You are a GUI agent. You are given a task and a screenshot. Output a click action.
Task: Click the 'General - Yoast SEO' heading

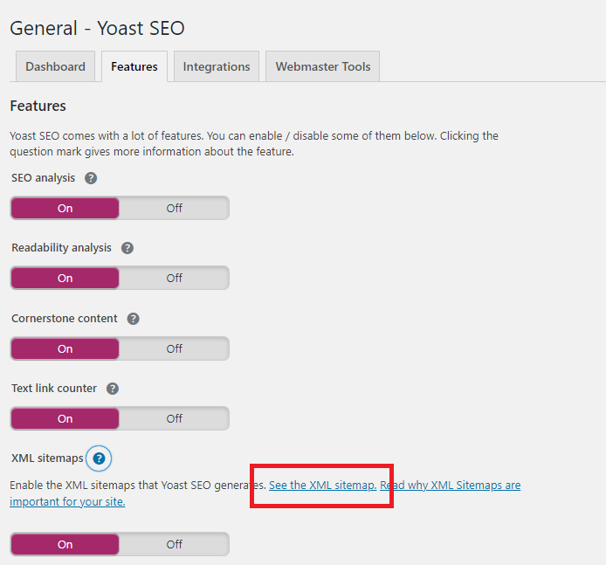click(97, 28)
